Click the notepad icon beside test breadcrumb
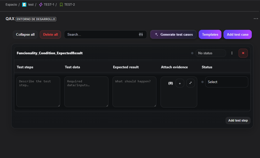Image resolution: width=260 pixels, height=158 pixels. (x=24, y=5)
